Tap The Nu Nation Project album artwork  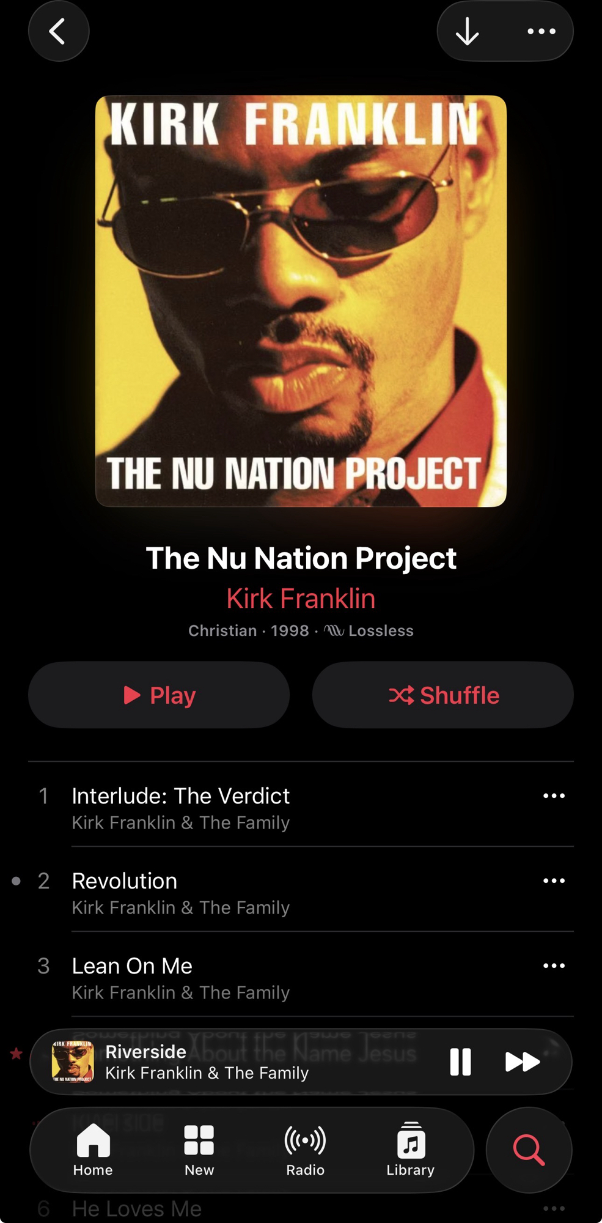click(x=301, y=301)
